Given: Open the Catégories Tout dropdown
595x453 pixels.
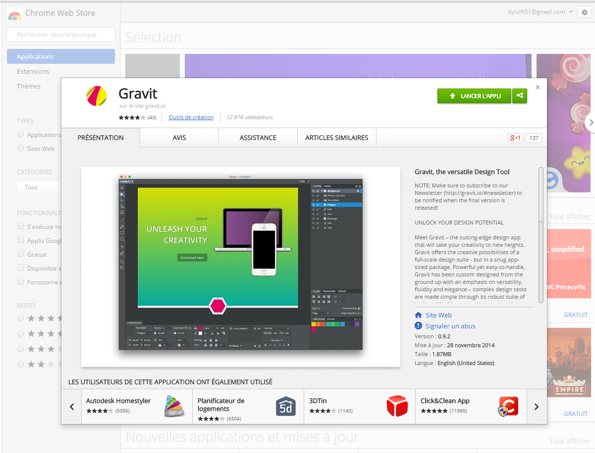Looking at the screenshot, I should (x=39, y=187).
